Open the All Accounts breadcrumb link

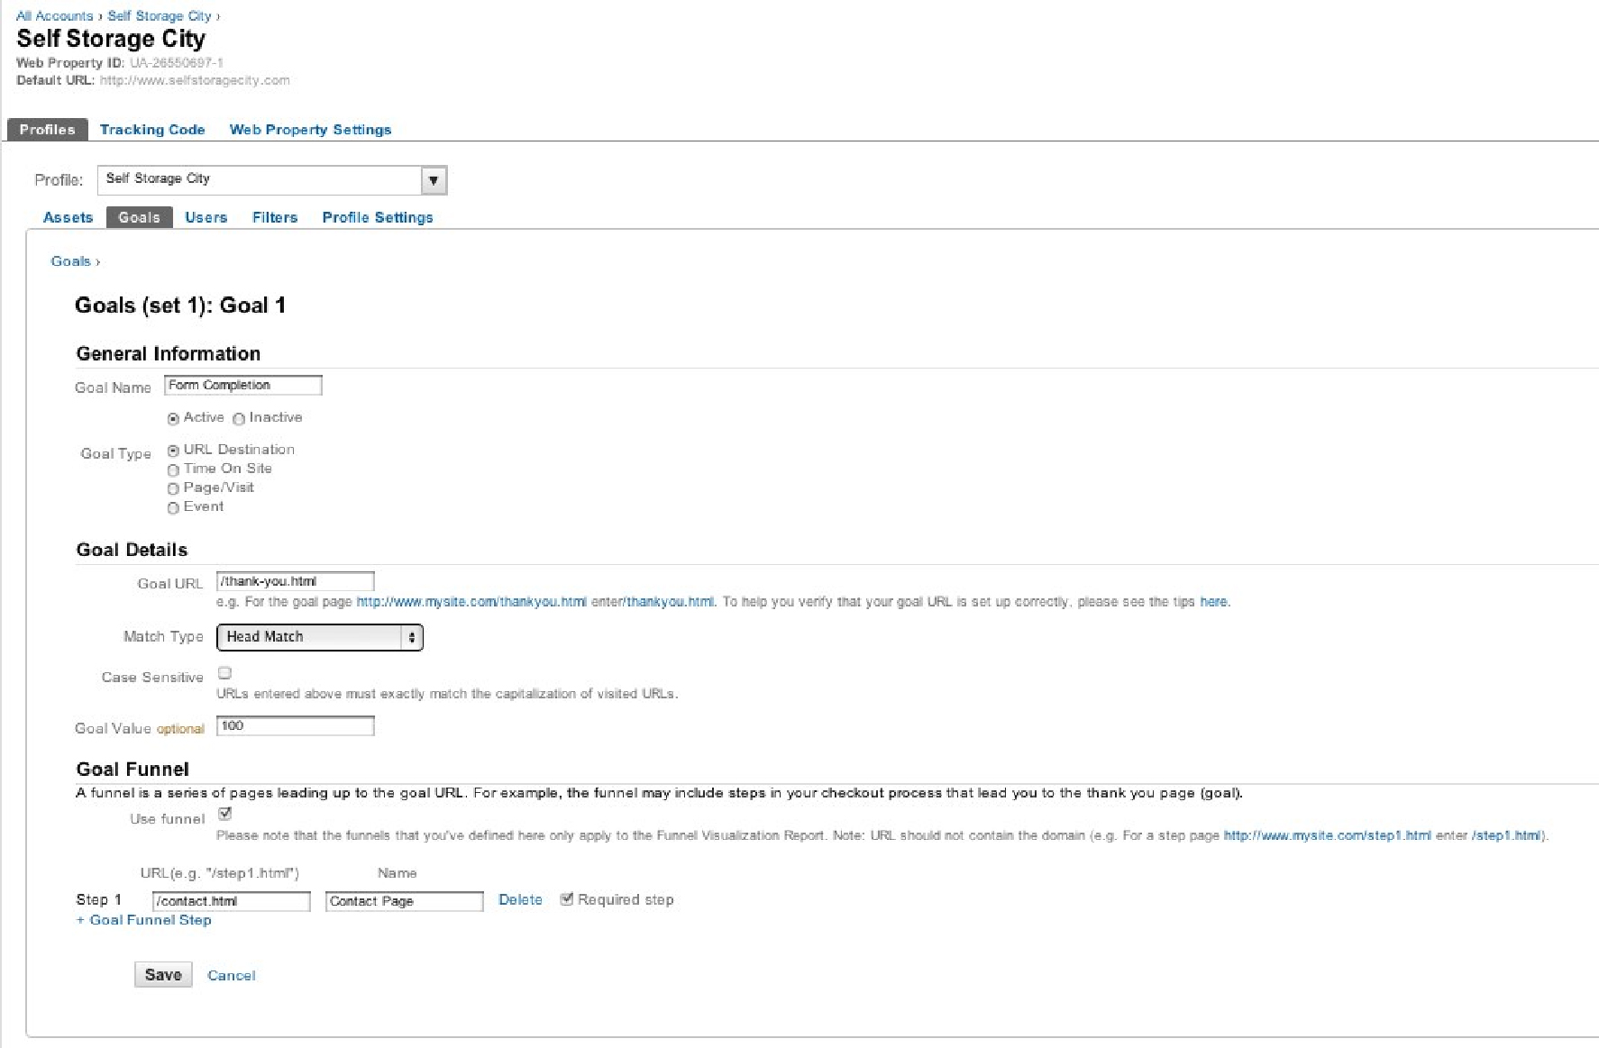55,16
